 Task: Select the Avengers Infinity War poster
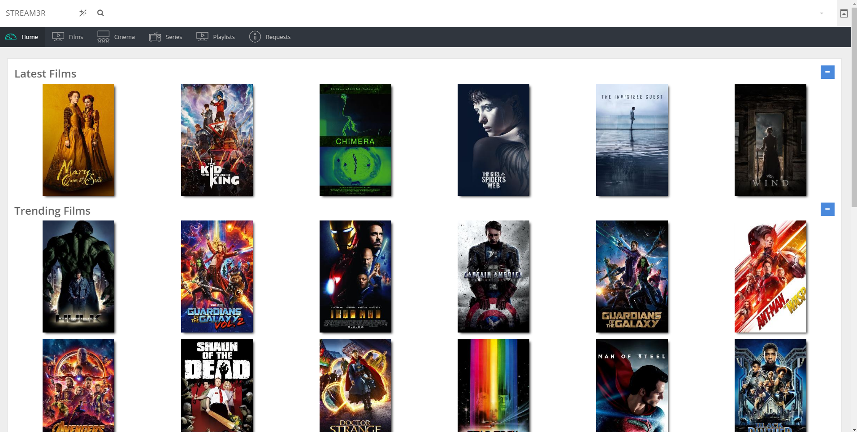tap(78, 385)
